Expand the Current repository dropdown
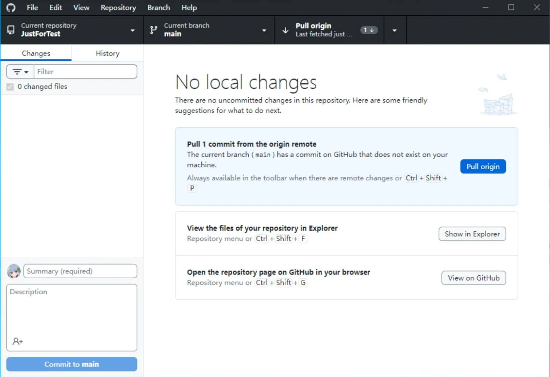 [72, 30]
